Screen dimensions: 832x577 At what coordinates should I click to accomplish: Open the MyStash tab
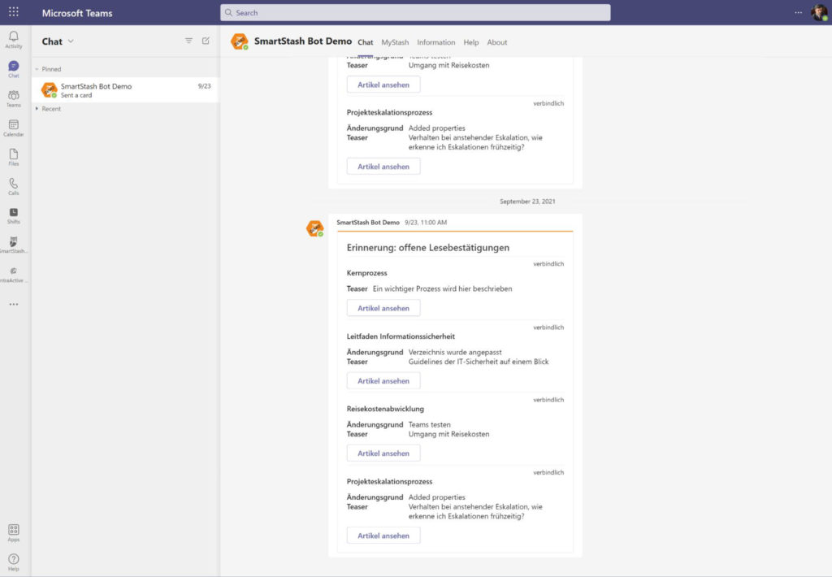coord(395,42)
